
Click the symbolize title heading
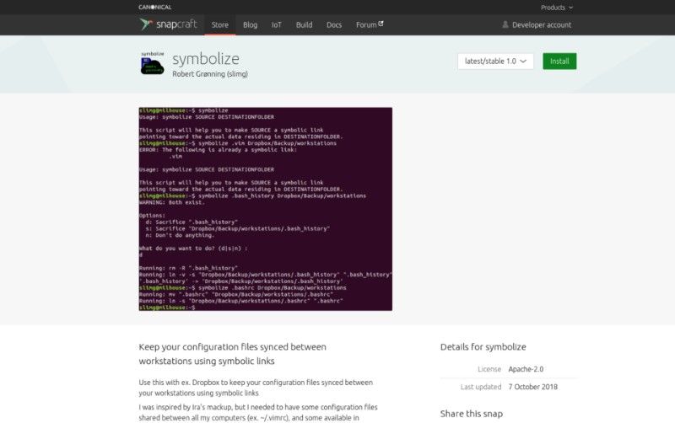point(206,58)
